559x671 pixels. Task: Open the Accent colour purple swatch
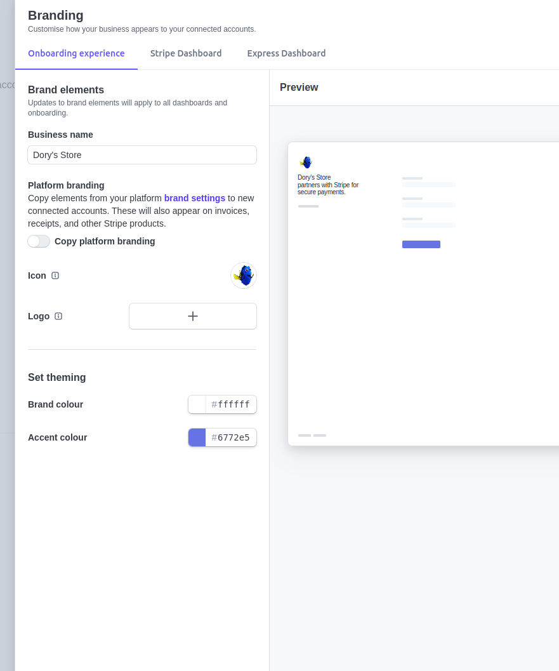[x=197, y=437]
